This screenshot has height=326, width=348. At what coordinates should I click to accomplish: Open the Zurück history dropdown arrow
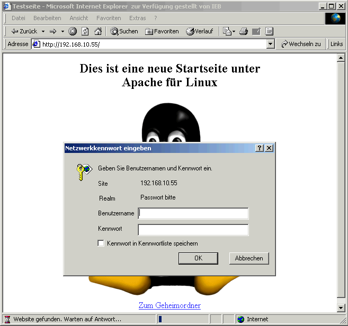point(43,32)
